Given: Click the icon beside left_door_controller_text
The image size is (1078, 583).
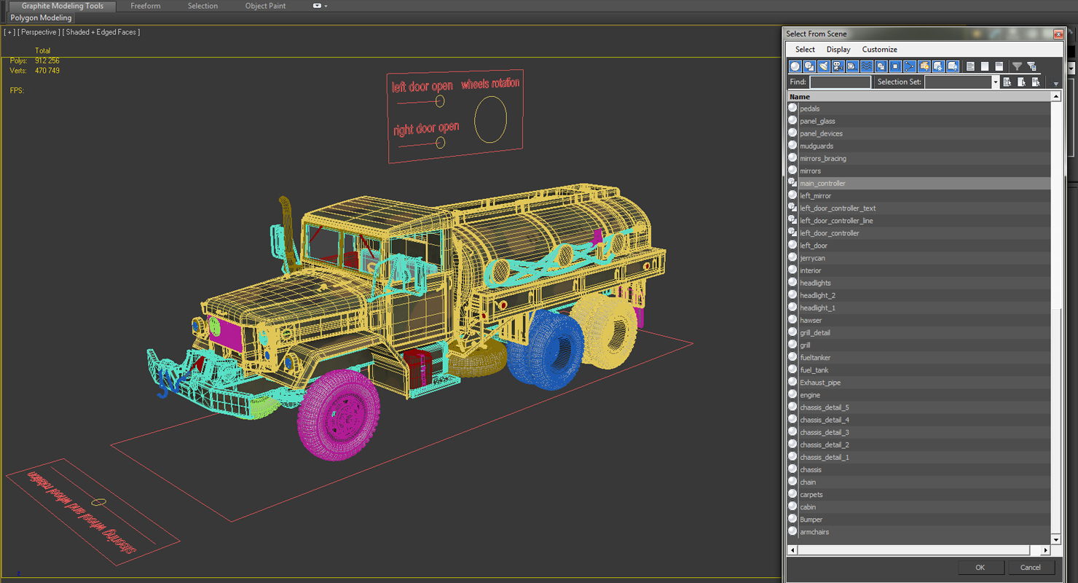Looking at the screenshot, I should coord(792,208).
